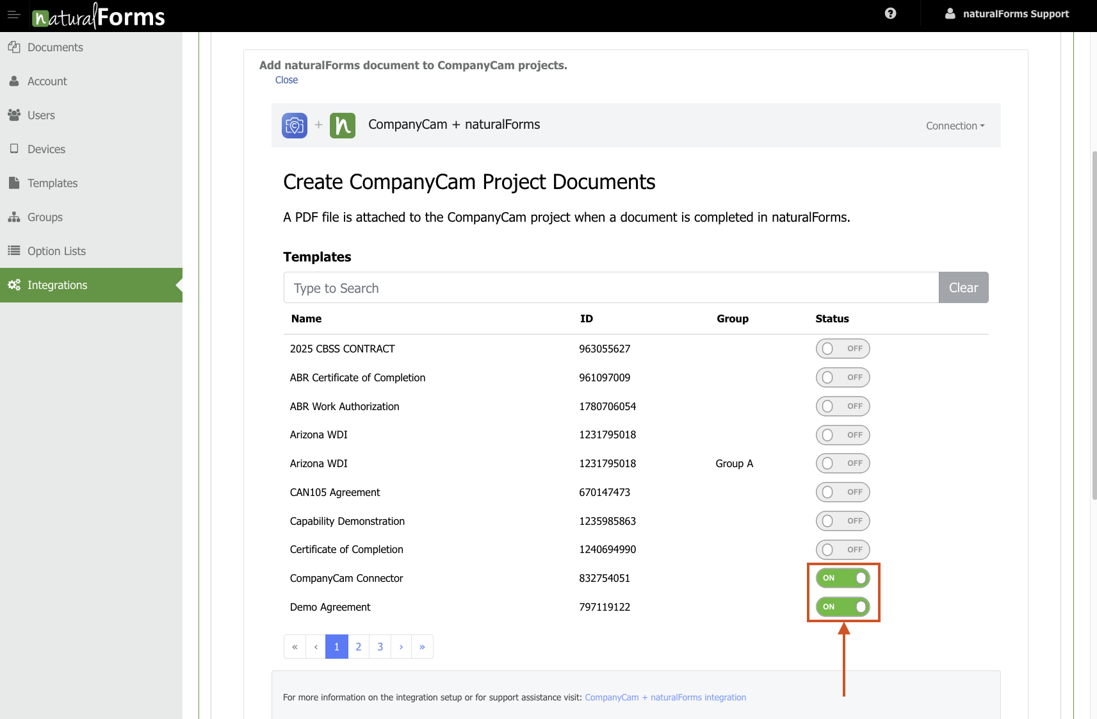
Task: Open the Connection dropdown
Action: click(x=955, y=126)
